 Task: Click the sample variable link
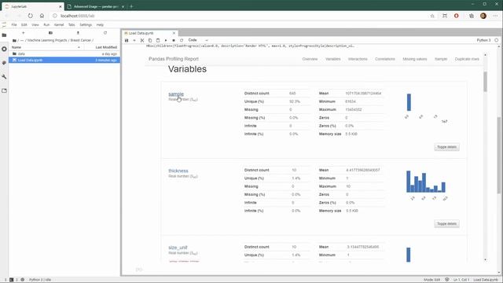coord(176,94)
